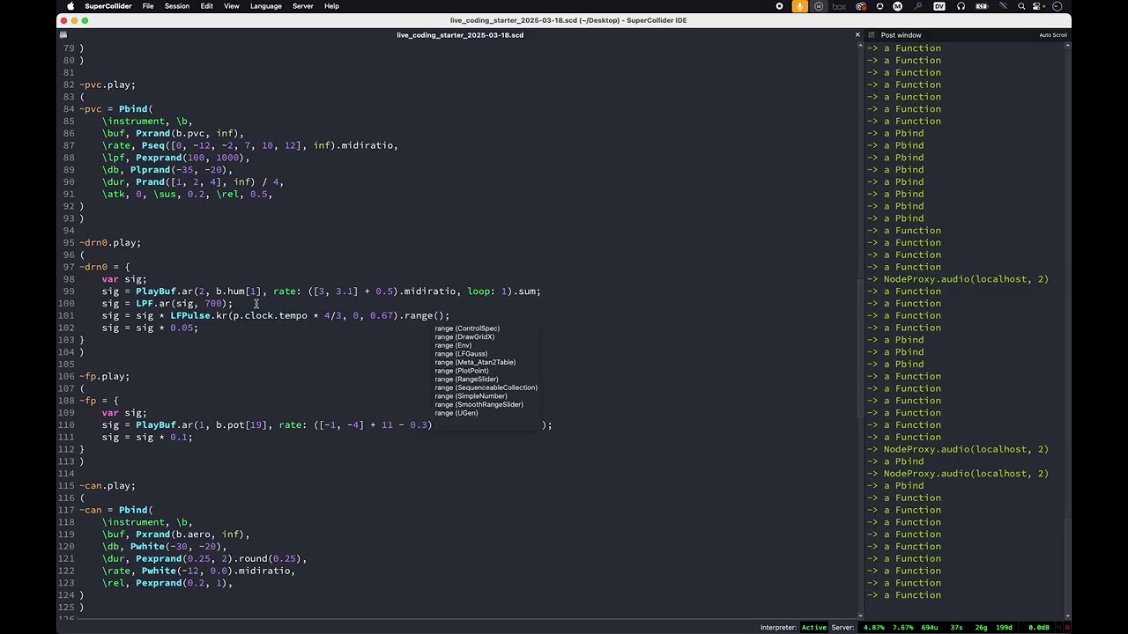Screen dimensions: 1128x634
Task: Click the battery charging icon
Action: tap(982, 6)
